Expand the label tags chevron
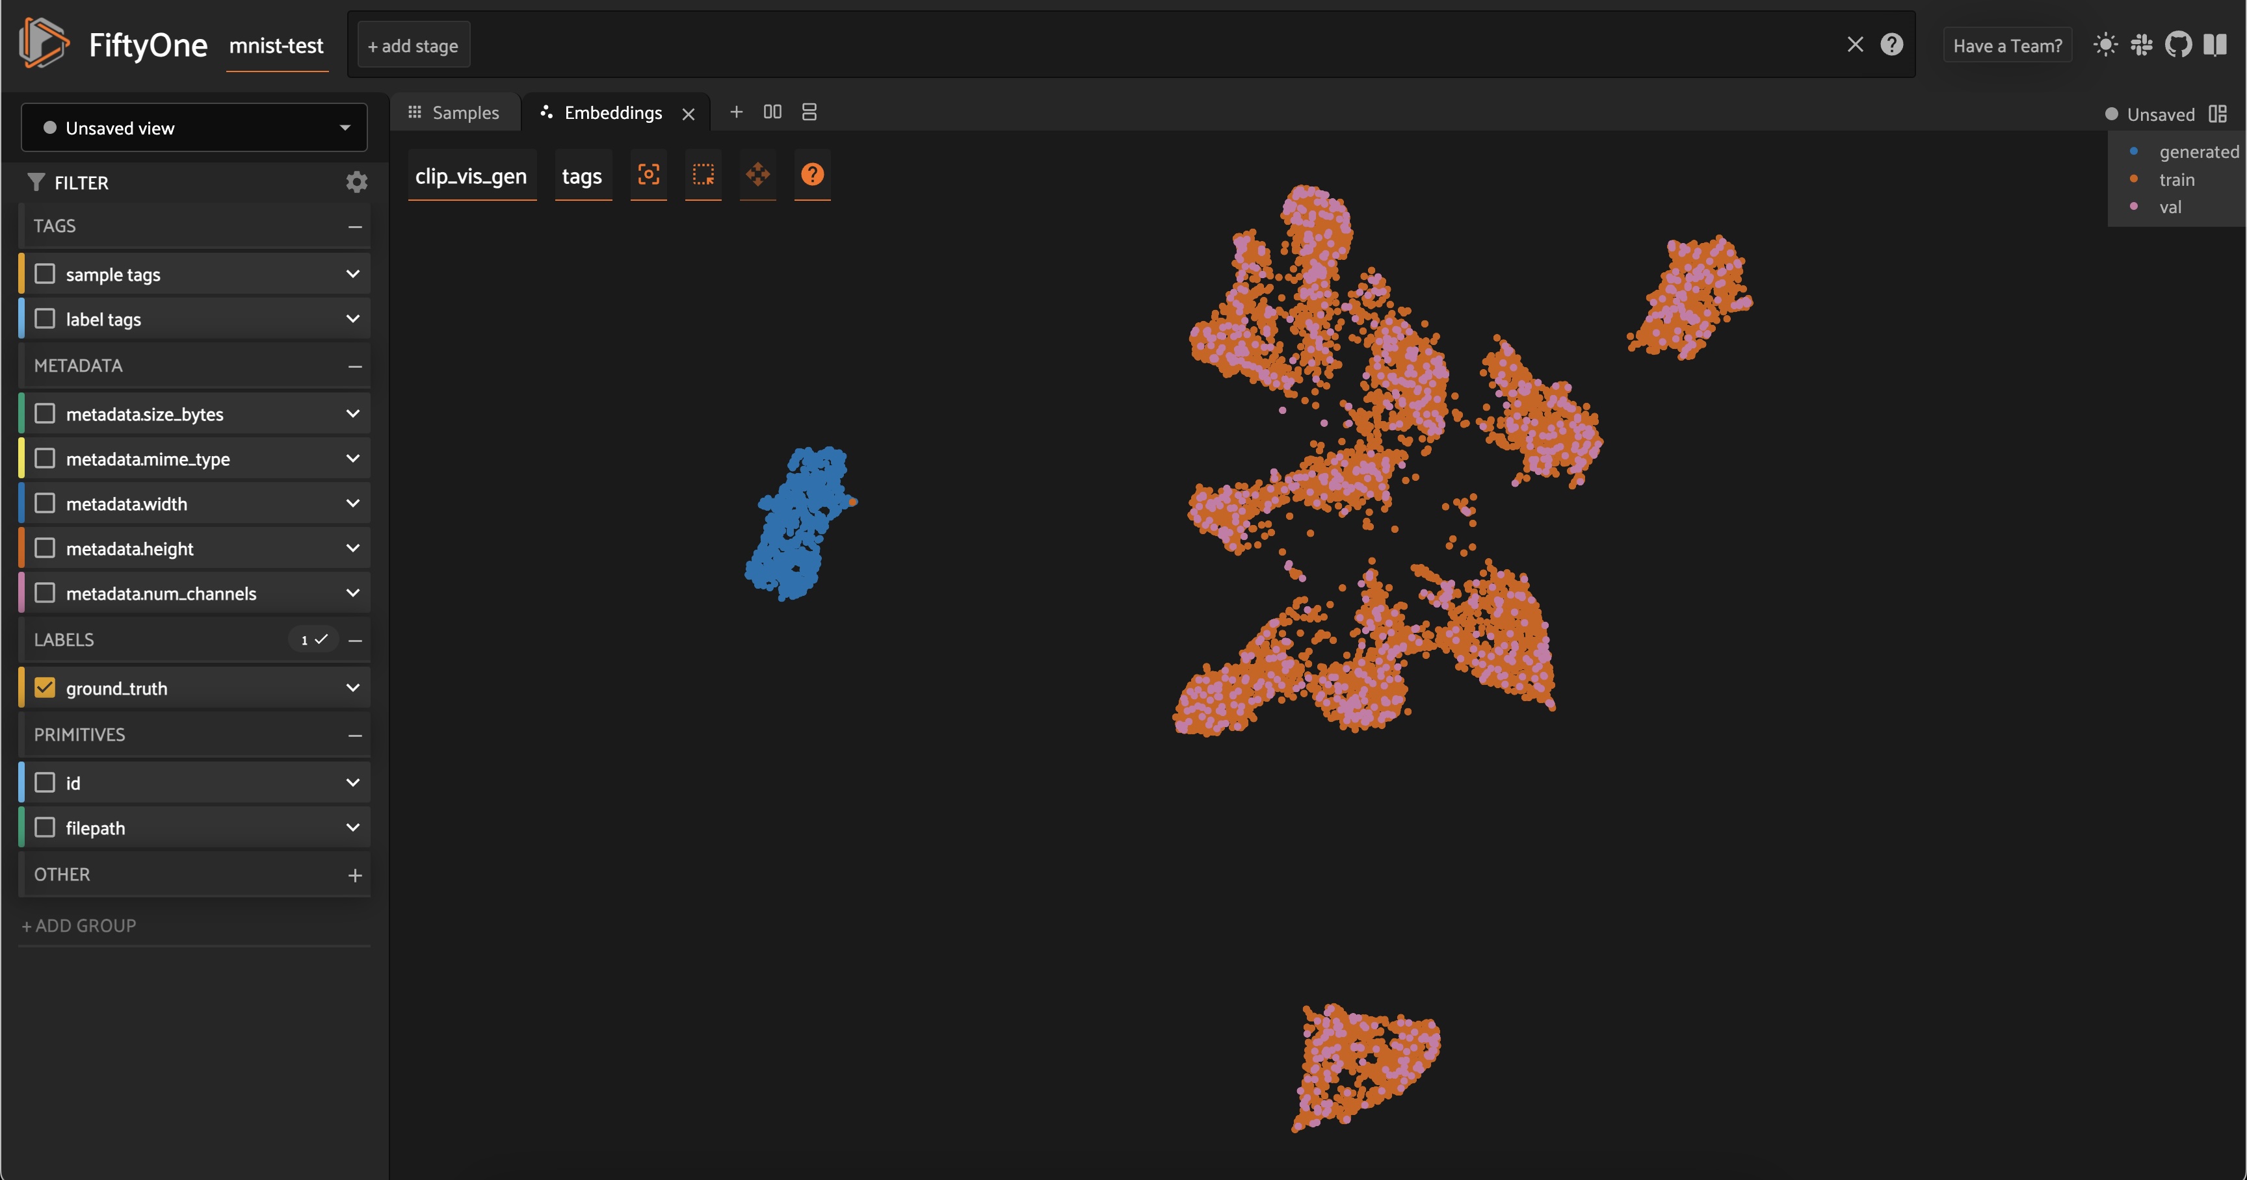Screen dimensions: 2247x1180 [x=352, y=319]
